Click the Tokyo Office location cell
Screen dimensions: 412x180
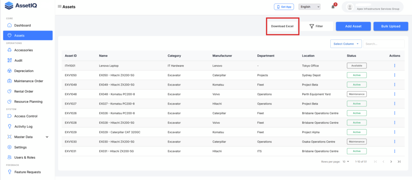tap(311, 65)
